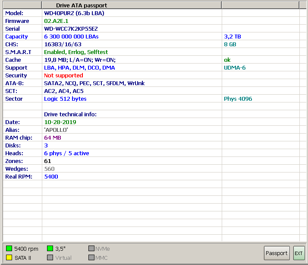Select RAM chip value 64 MB
Viewport: 308px width, 265px height.
tap(53, 137)
